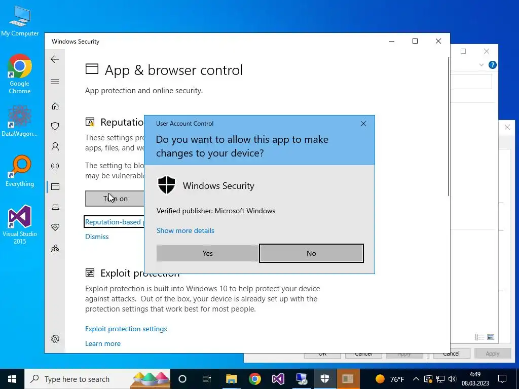Open the notification center icon
The height and width of the screenshot is (389, 519).
click(502, 379)
